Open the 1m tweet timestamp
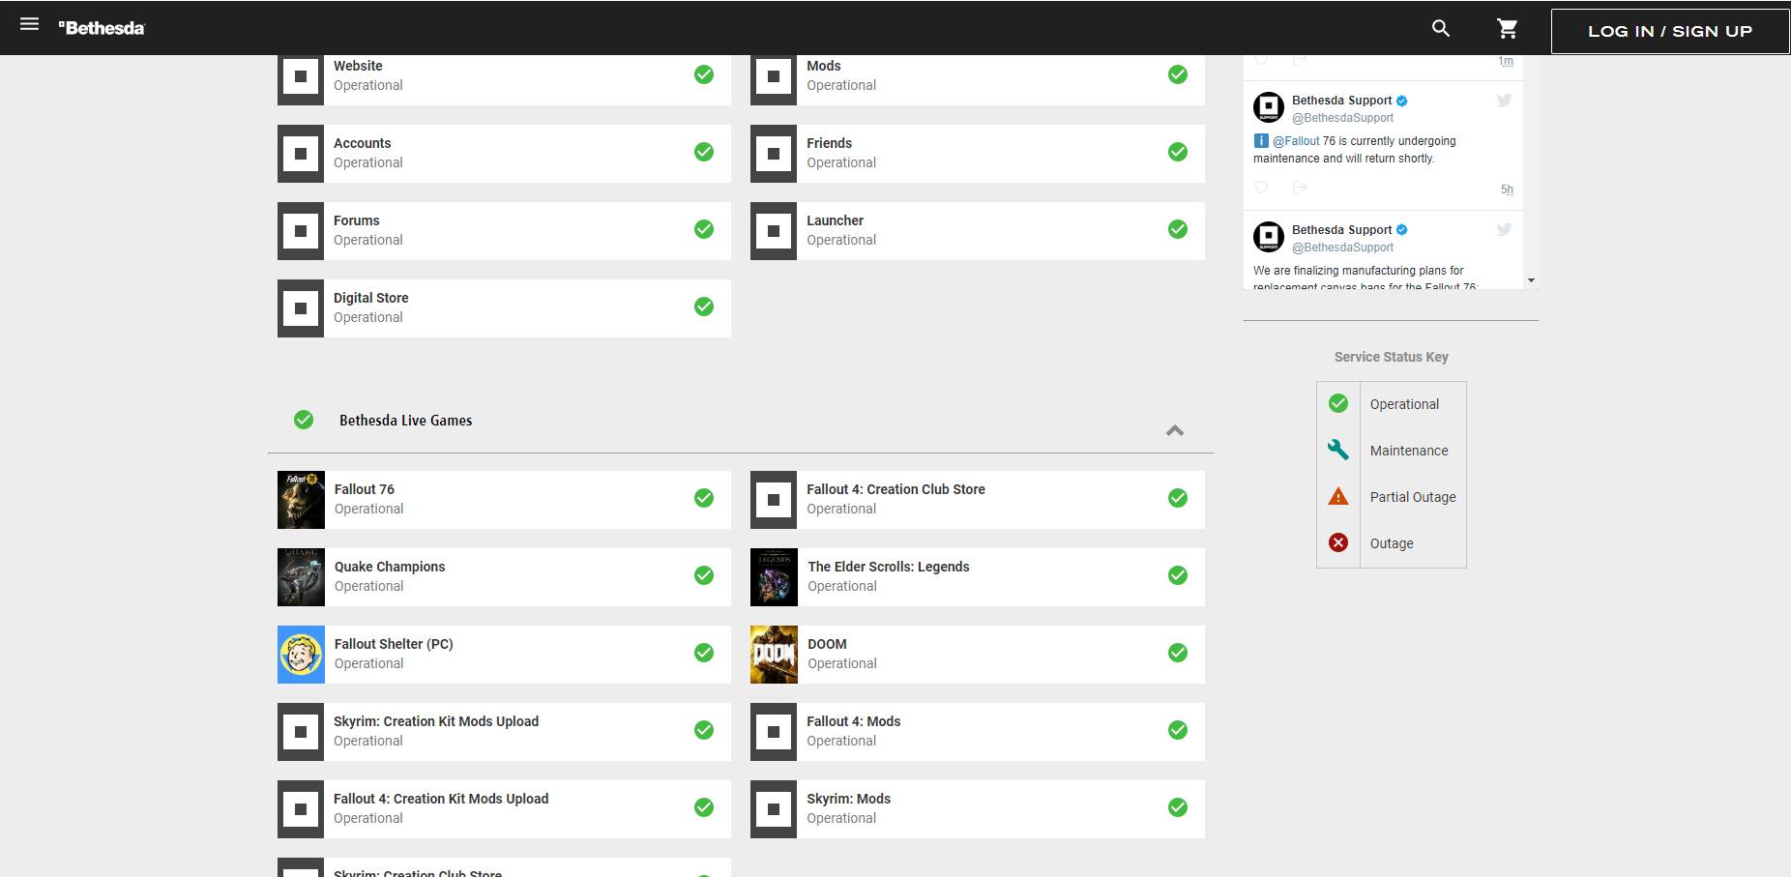This screenshot has width=1791, height=877. tap(1506, 61)
